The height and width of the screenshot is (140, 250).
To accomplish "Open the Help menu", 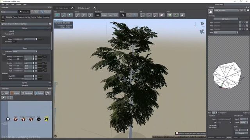I will click(25, 4).
